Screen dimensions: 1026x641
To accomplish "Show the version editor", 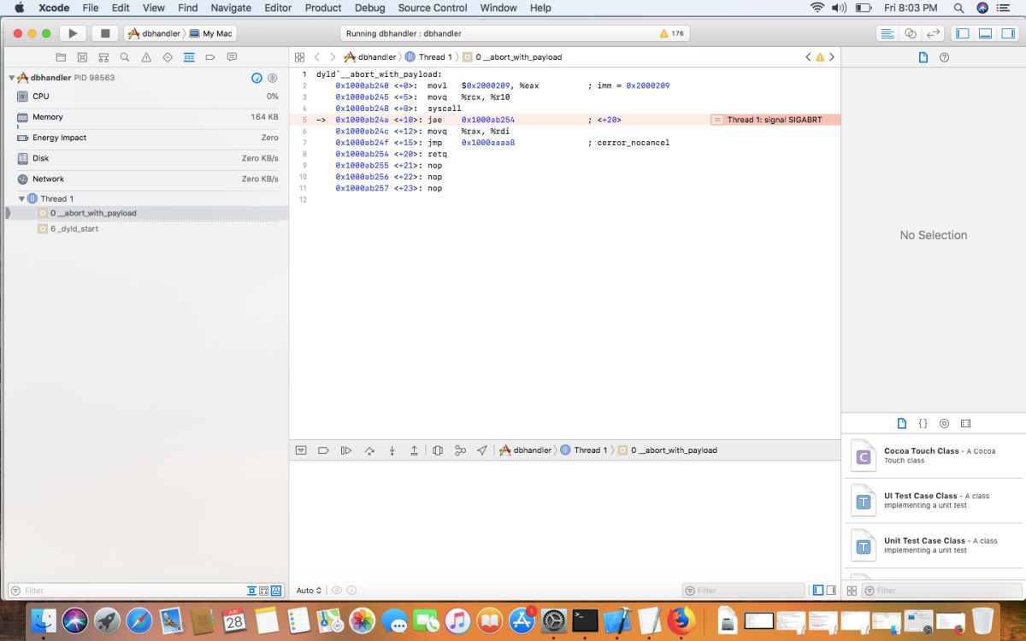I will [x=933, y=33].
